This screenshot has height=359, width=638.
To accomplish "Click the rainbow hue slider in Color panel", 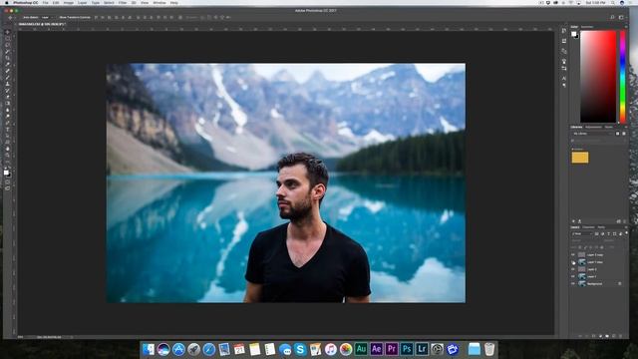I will tap(622, 77).
